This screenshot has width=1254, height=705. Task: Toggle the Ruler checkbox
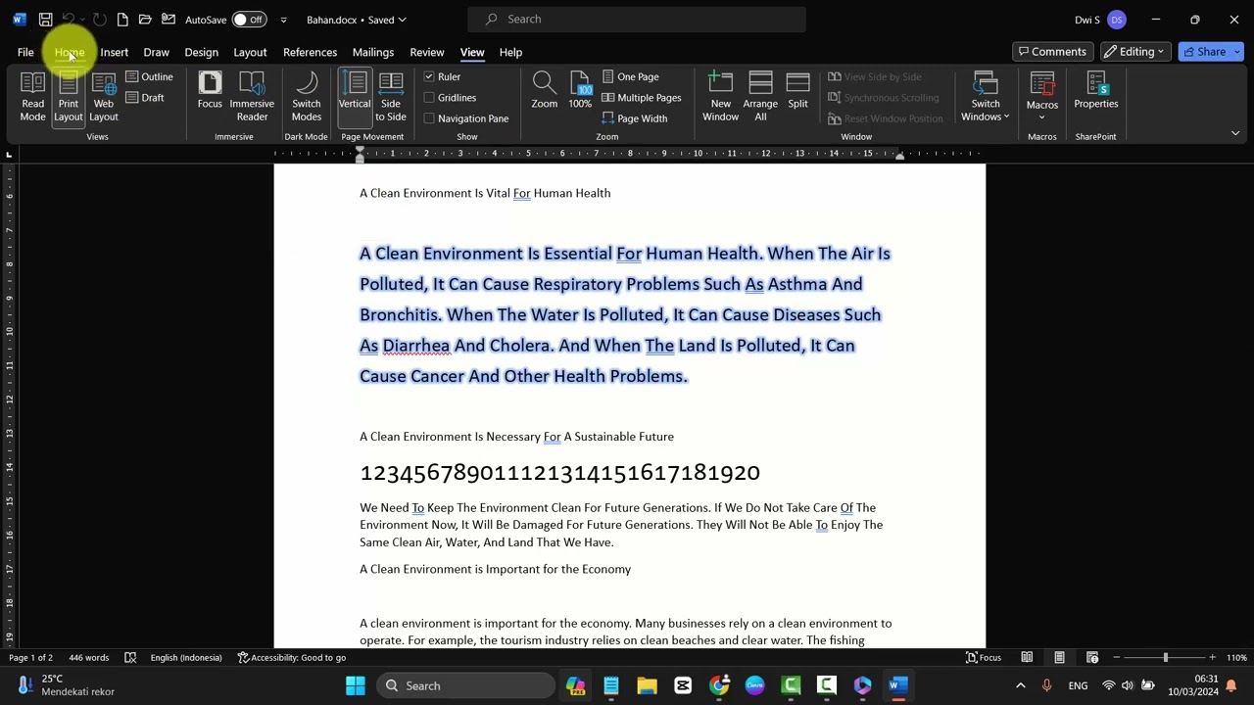pyautogui.click(x=429, y=76)
